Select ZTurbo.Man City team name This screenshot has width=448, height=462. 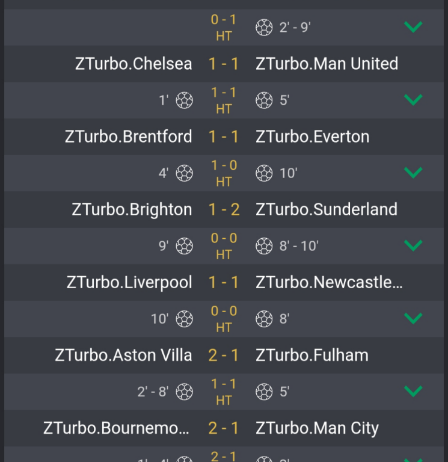tap(317, 428)
